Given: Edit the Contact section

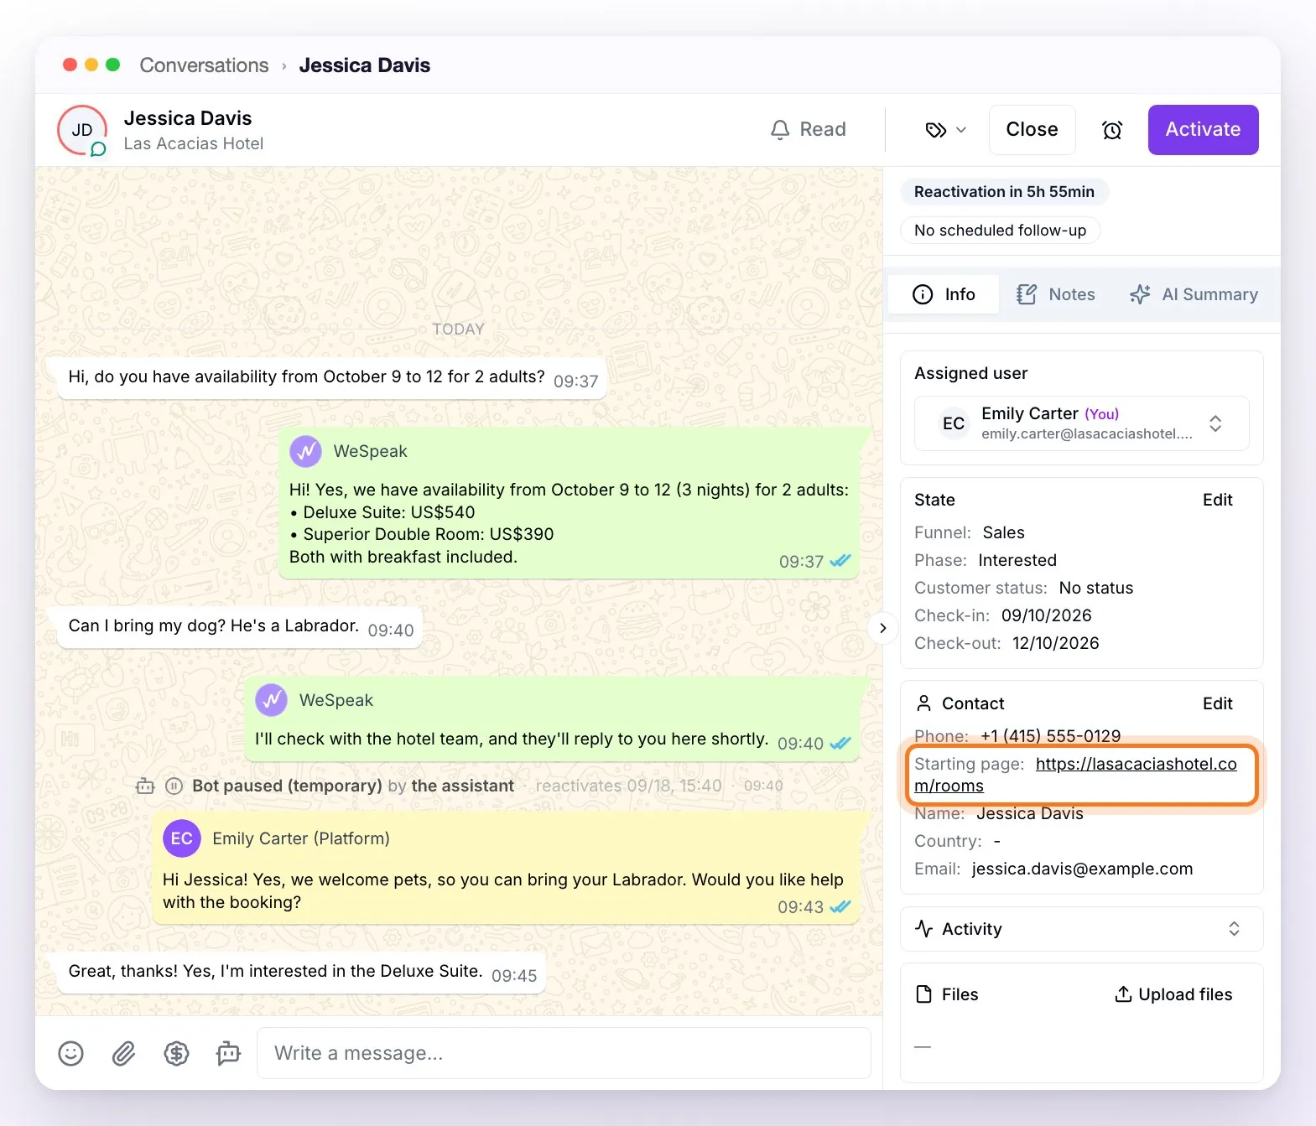Looking at the screenshot, I should [1217, 703].
